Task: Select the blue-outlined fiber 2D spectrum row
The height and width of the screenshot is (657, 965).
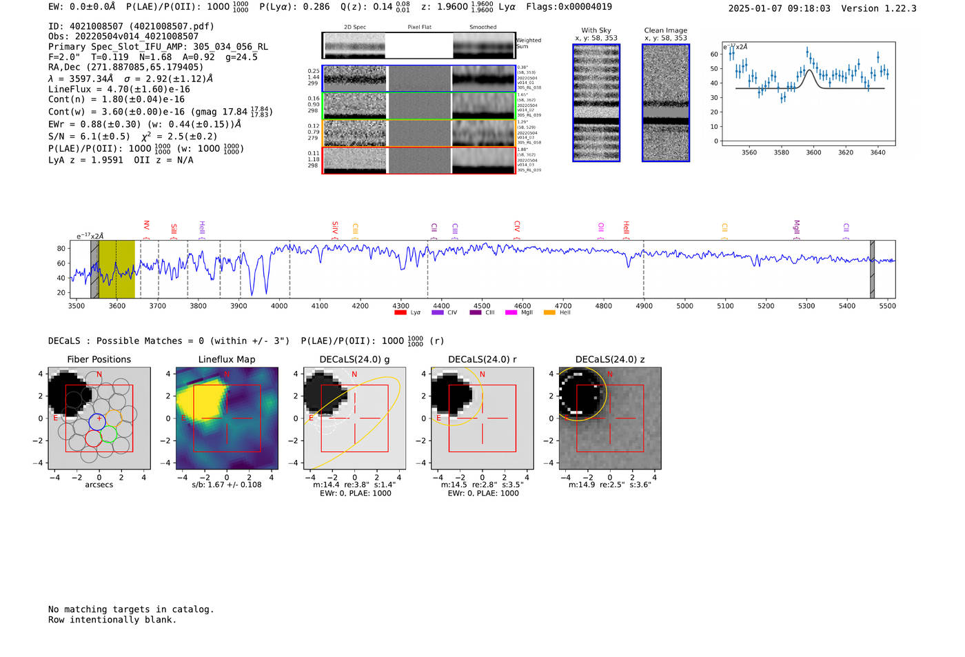Action: click(419, 79)
